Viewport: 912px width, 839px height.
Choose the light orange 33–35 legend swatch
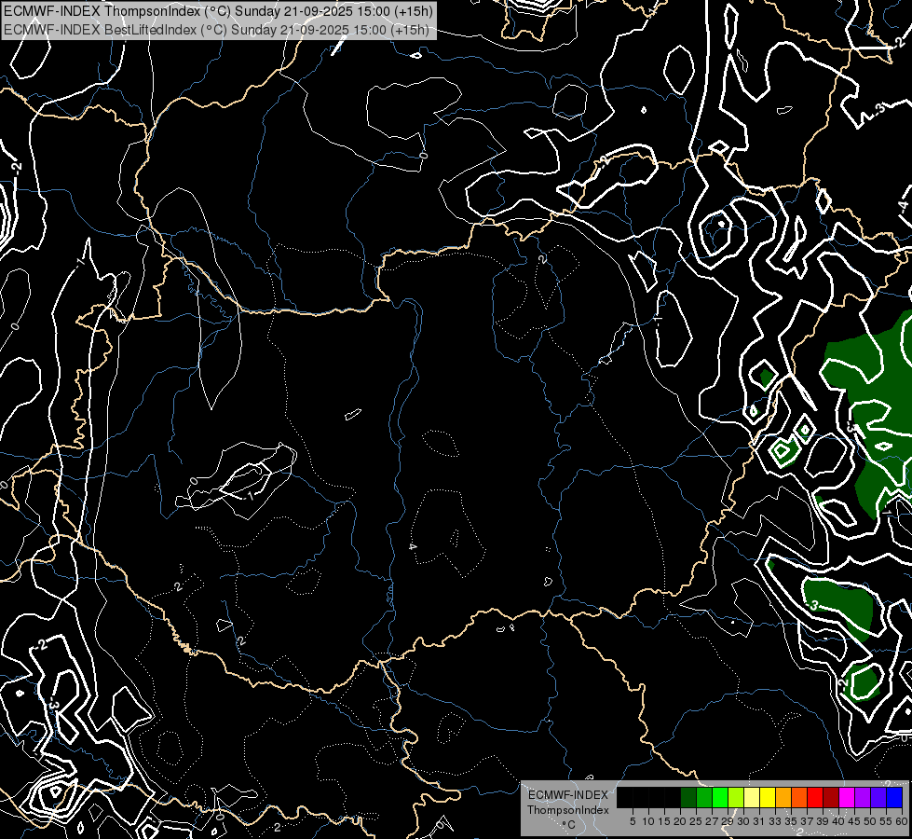[x=783, y=797]
